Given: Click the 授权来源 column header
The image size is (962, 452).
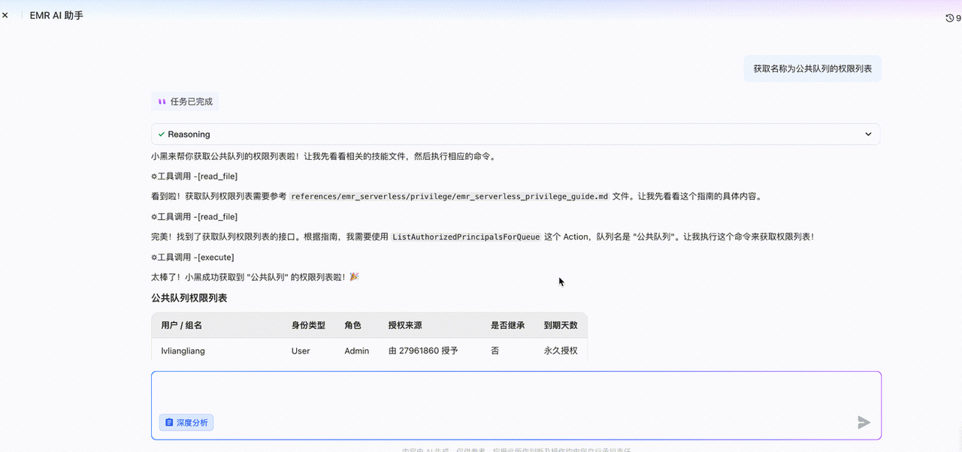Looking at the screenshot, I should point(405,326).
